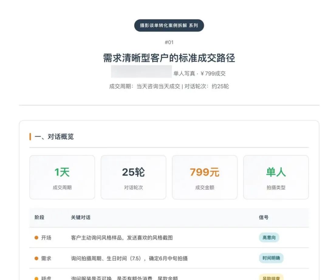The width and height of the screenshot is (328, 280).
Task: Select the 需求 stage cell
Action: pyautogui.click(x=43, y=258)
